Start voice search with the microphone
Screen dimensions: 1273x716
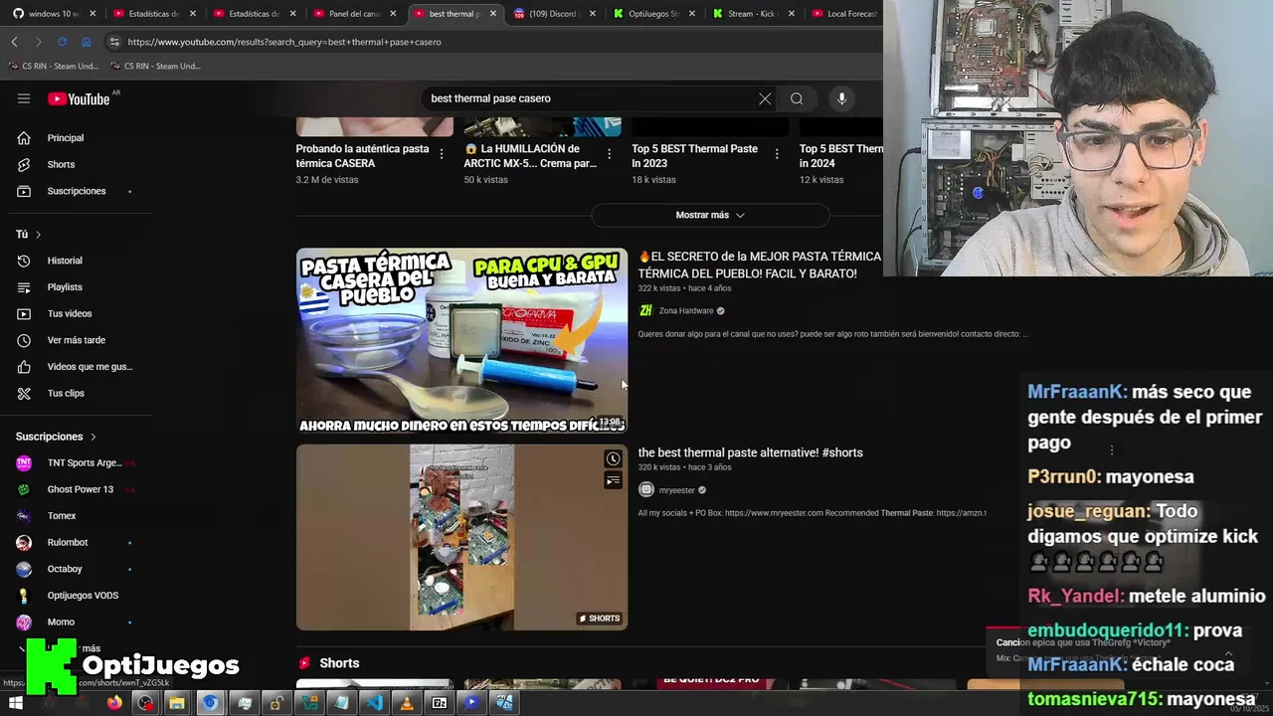coord(841,98)
